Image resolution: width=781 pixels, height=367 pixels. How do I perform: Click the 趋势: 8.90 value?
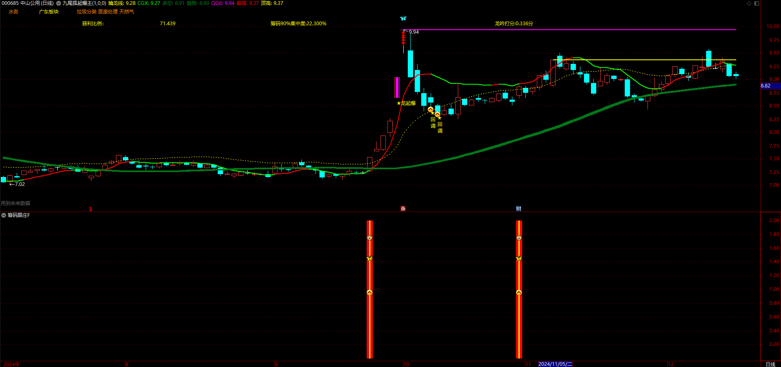[198, 3]
